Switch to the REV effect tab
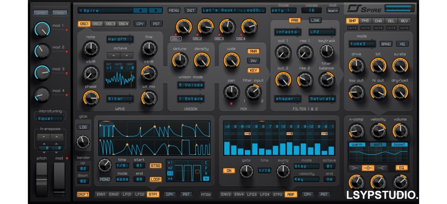 (405, 21)
